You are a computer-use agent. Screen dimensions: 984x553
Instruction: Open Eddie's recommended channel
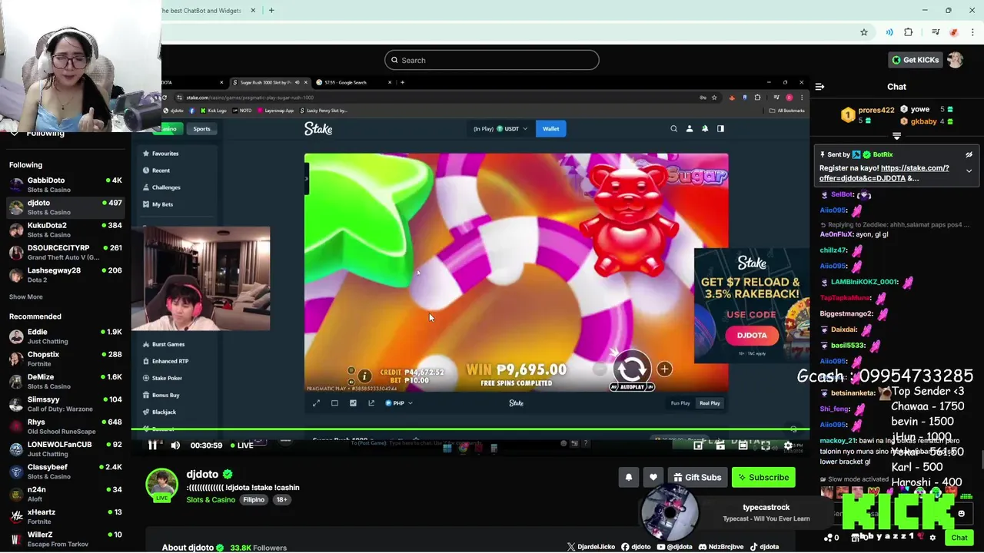[x=65, y=336]
